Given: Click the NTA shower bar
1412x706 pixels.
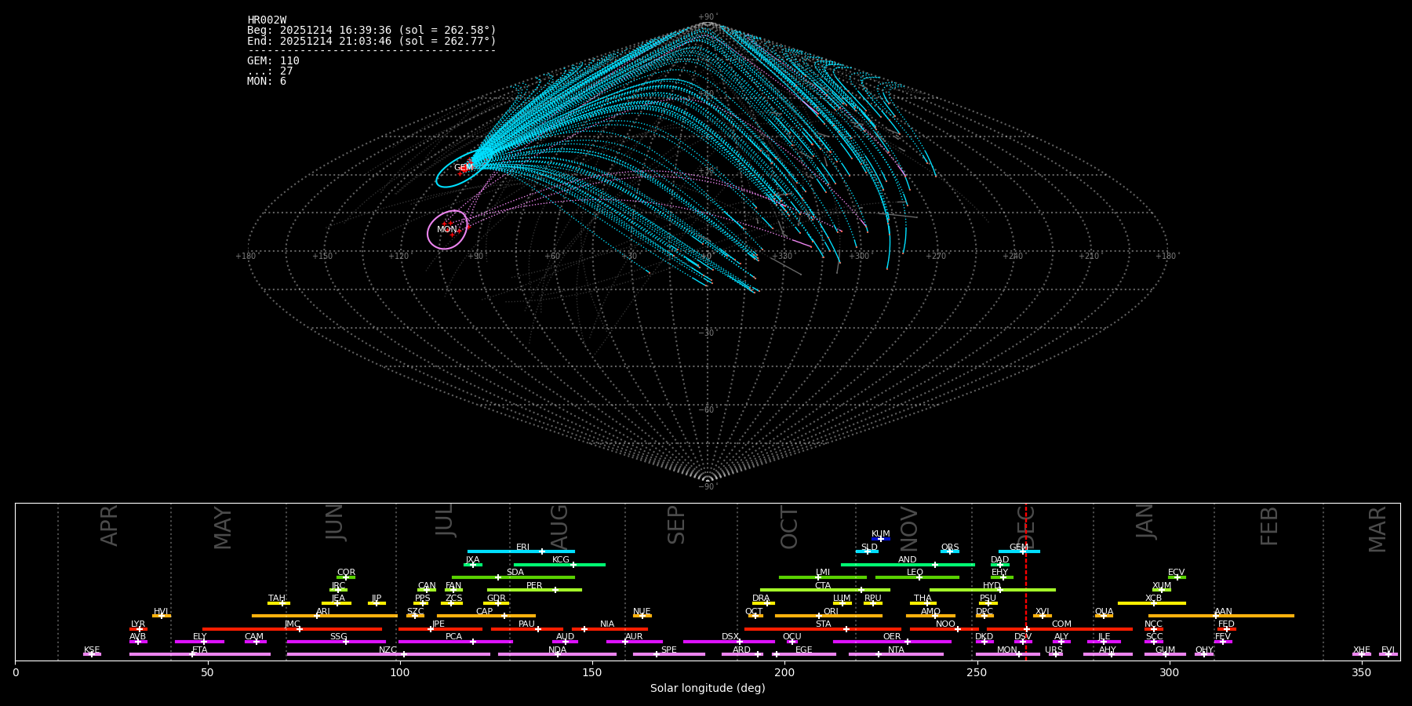Looking at the screenshot, I should pos(896,654).
